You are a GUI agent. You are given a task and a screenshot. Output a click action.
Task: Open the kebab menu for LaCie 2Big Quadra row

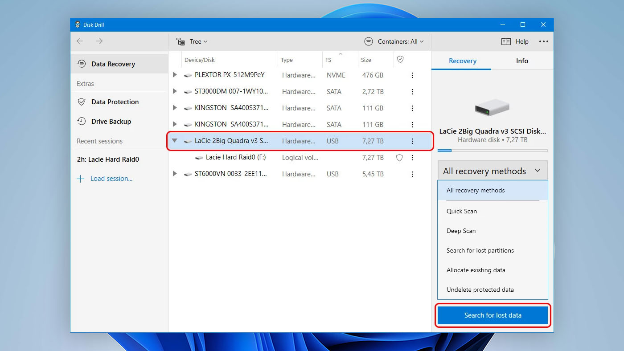(412, 141)
